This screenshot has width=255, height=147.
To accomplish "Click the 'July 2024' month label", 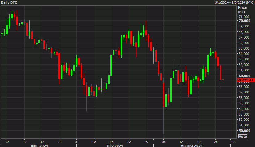I will coord(115,145).
